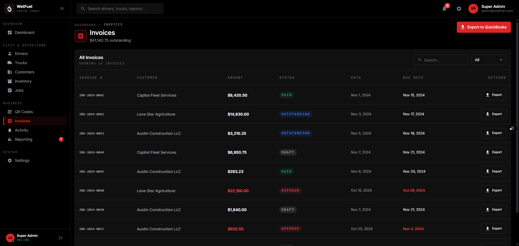Image resolution: width=519 pixels, height=246 pixels.
Task: Open the notifications bell icon
Action: [444, 9]
